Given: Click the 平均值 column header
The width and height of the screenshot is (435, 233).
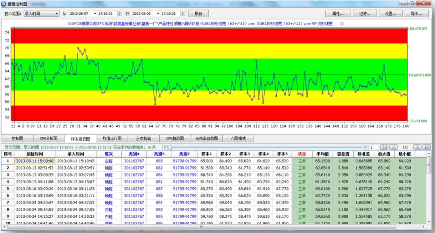Looking at the screenshot, I should [322, 154].
